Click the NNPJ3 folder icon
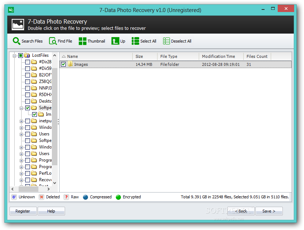This screenshot has height=230, width=304. (x=34, y=88)
